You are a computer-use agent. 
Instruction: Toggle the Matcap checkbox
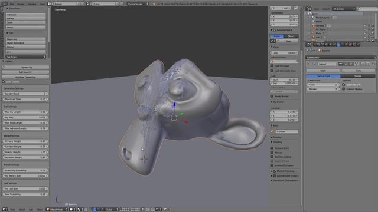[272, 153]
